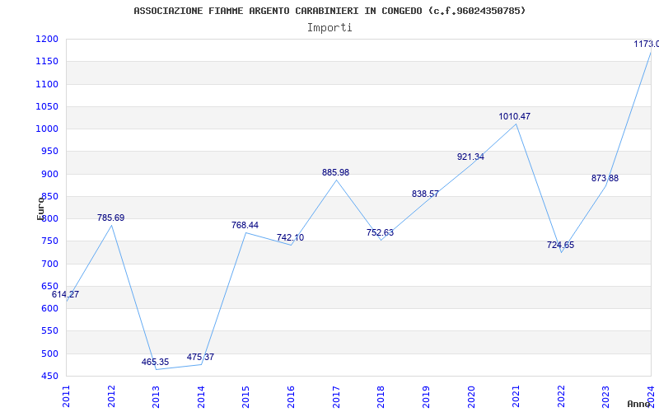This screenshot has width=659, height=412.
Task: Click the 750 y-axis tick label
Action: (x=50, y=241)
